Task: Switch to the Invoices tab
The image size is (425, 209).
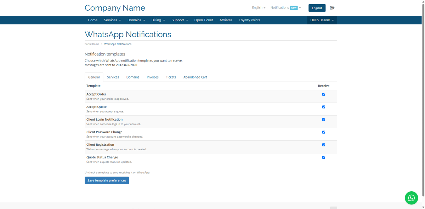Action: [153, 77]
